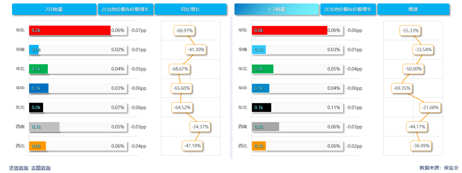Image resolution: width=462 pixels, height=173 pixels.
Task: Click the -36.99% data label
Action: pos(421,146)
